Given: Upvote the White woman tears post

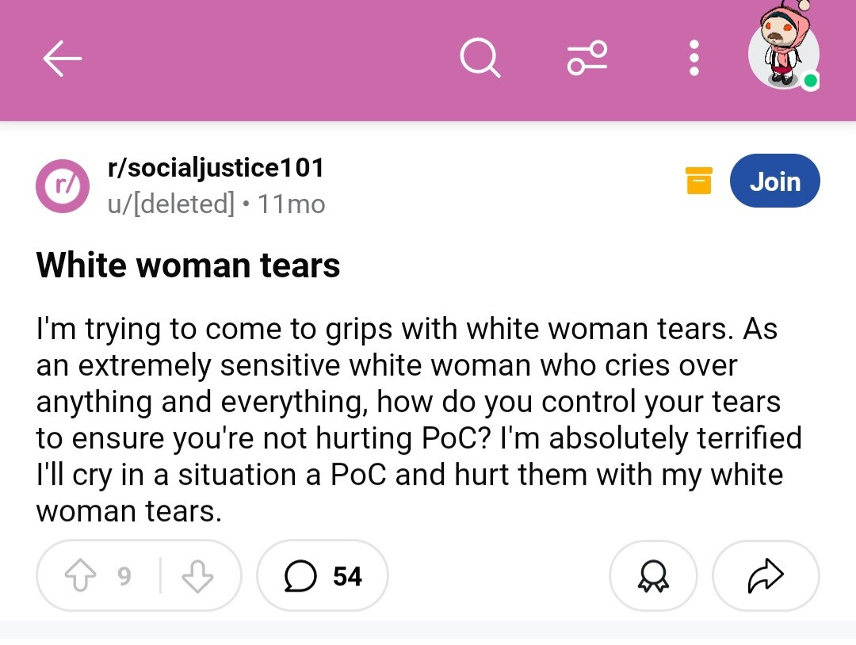Looking at the screenshot, I should (x=80, y=576).
